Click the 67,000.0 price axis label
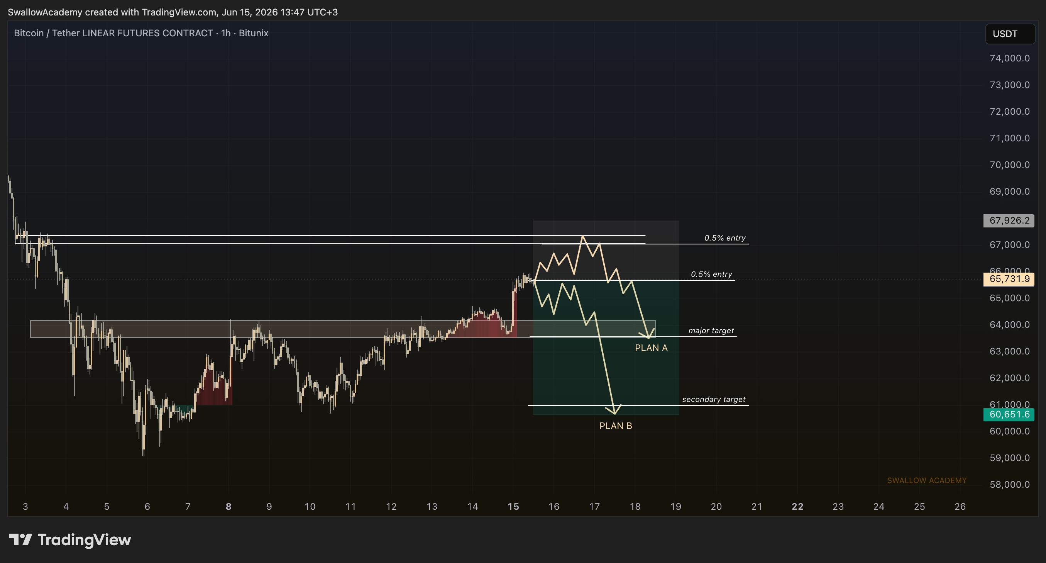This screenshot has height=563, width=1046. click(1009, 244)
